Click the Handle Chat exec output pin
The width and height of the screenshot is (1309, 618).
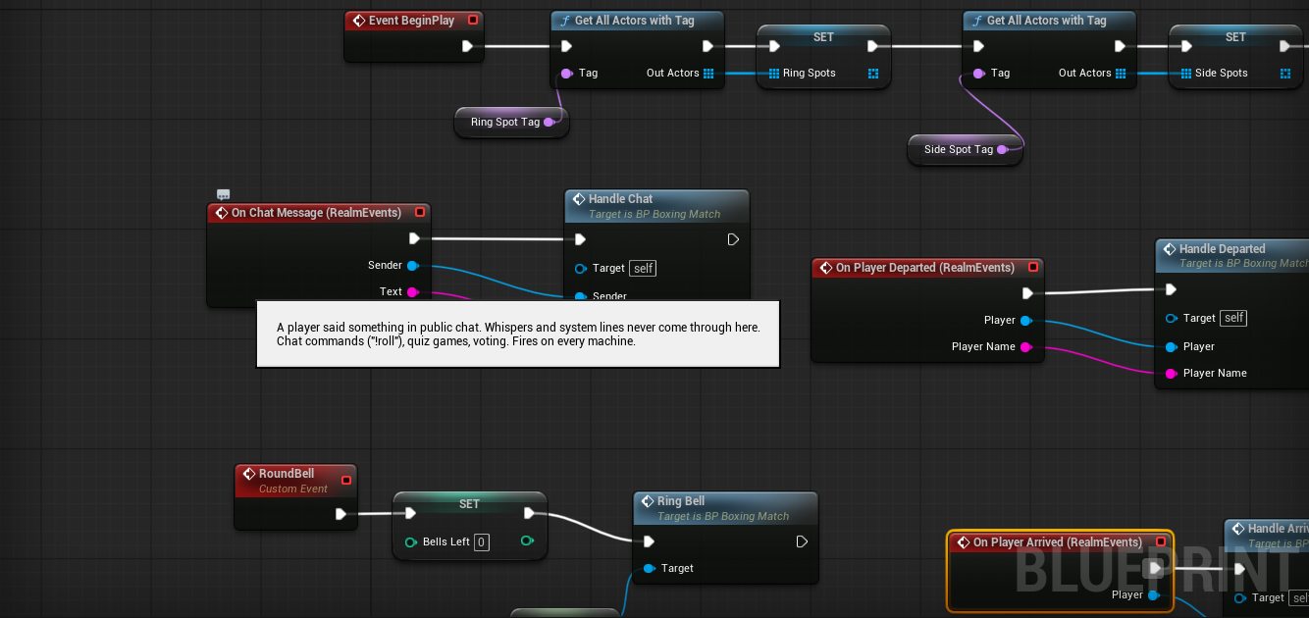pyautogui.click(x=733, y=239)
